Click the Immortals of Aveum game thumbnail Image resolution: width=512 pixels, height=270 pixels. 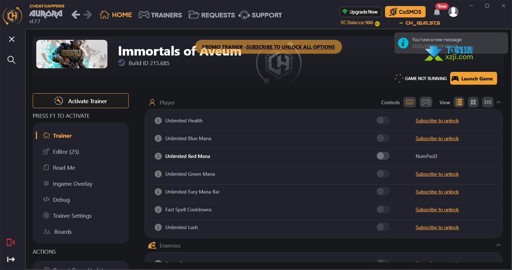(72, 54)
